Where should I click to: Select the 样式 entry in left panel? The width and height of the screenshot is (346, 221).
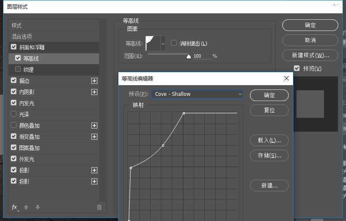tap(16, 25)
